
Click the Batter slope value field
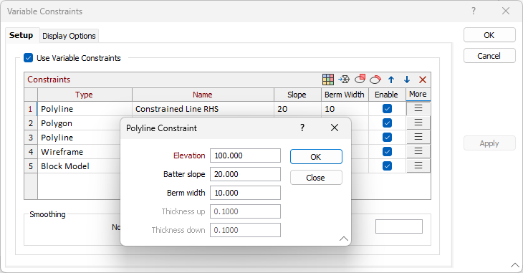pyautogui.click(x=245, y=174)
